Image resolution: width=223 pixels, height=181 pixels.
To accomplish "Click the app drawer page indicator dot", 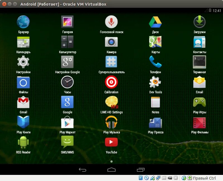I will pos(111,162).
